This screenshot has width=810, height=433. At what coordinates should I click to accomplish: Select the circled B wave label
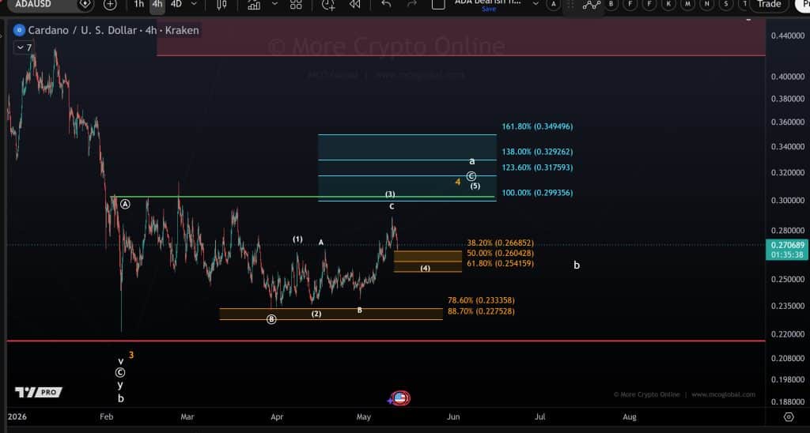point(271,319)
